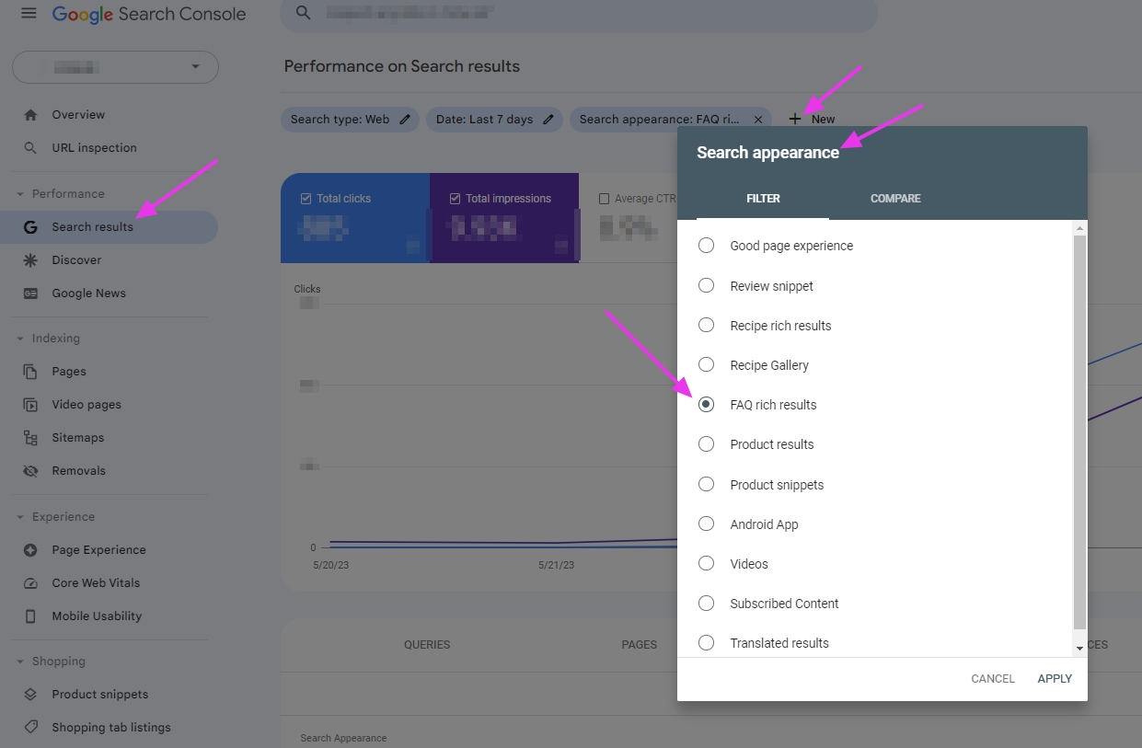Open the property selector dropdown

pos(115,67)
